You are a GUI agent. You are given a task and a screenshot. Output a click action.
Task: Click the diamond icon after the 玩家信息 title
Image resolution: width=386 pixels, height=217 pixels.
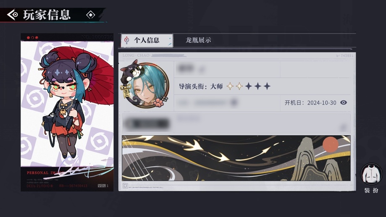pyautogui.click(x=91, y=15)
